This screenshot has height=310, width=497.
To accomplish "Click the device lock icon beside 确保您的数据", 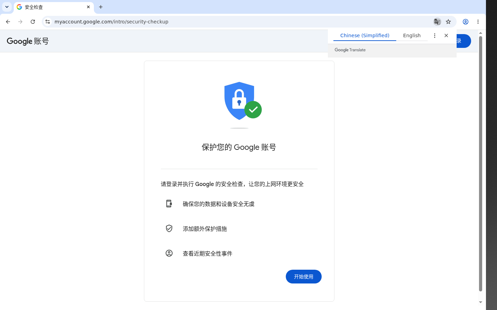I will click(x=169, y=204).
